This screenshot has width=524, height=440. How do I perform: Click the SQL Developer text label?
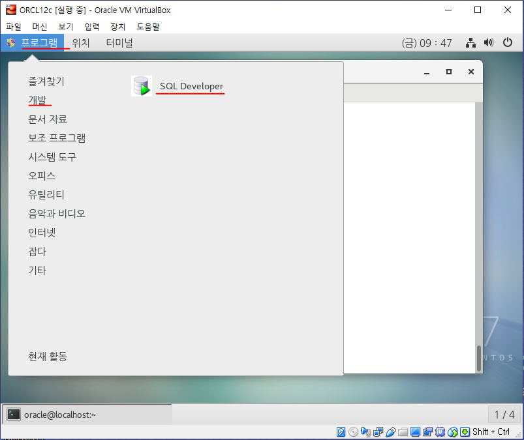(x=191, y=86)
